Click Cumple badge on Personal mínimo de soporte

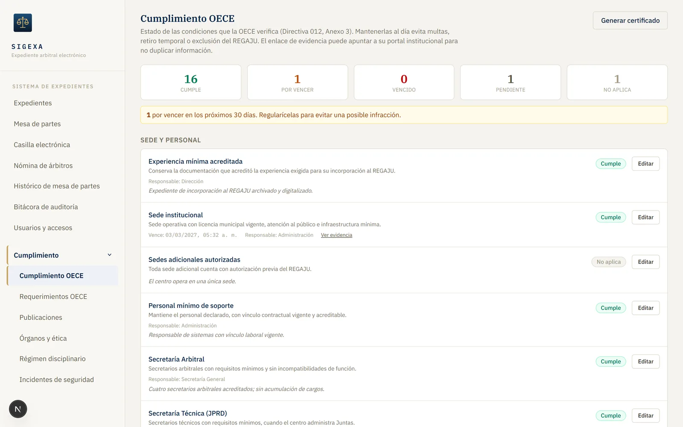[611, 308]
